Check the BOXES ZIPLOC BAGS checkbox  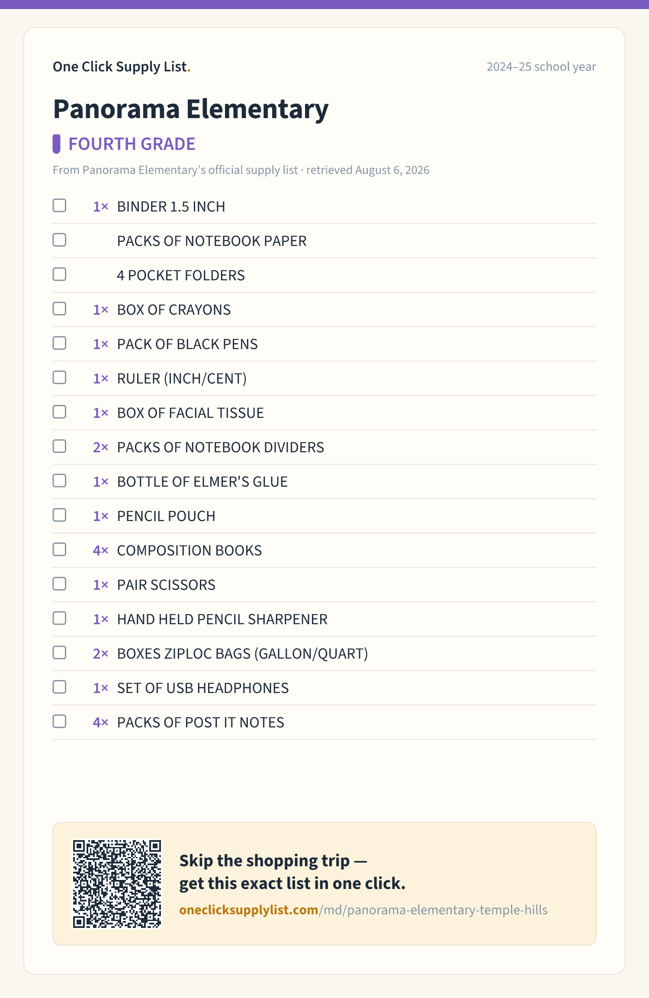pos(59,653)
